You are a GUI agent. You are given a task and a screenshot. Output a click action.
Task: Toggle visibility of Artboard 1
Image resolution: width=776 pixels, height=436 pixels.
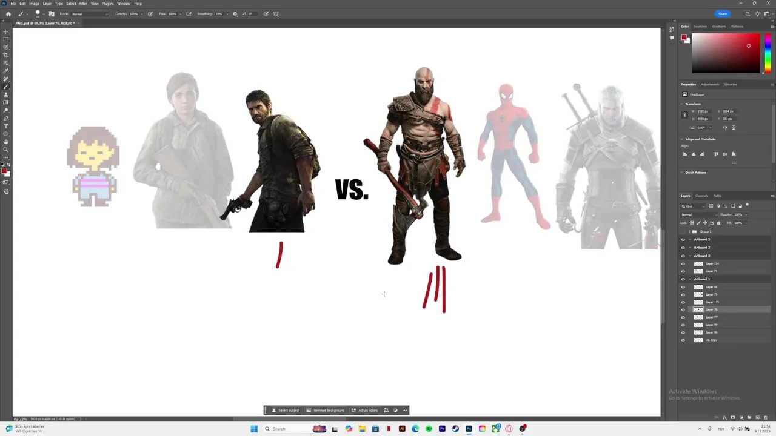683,279
